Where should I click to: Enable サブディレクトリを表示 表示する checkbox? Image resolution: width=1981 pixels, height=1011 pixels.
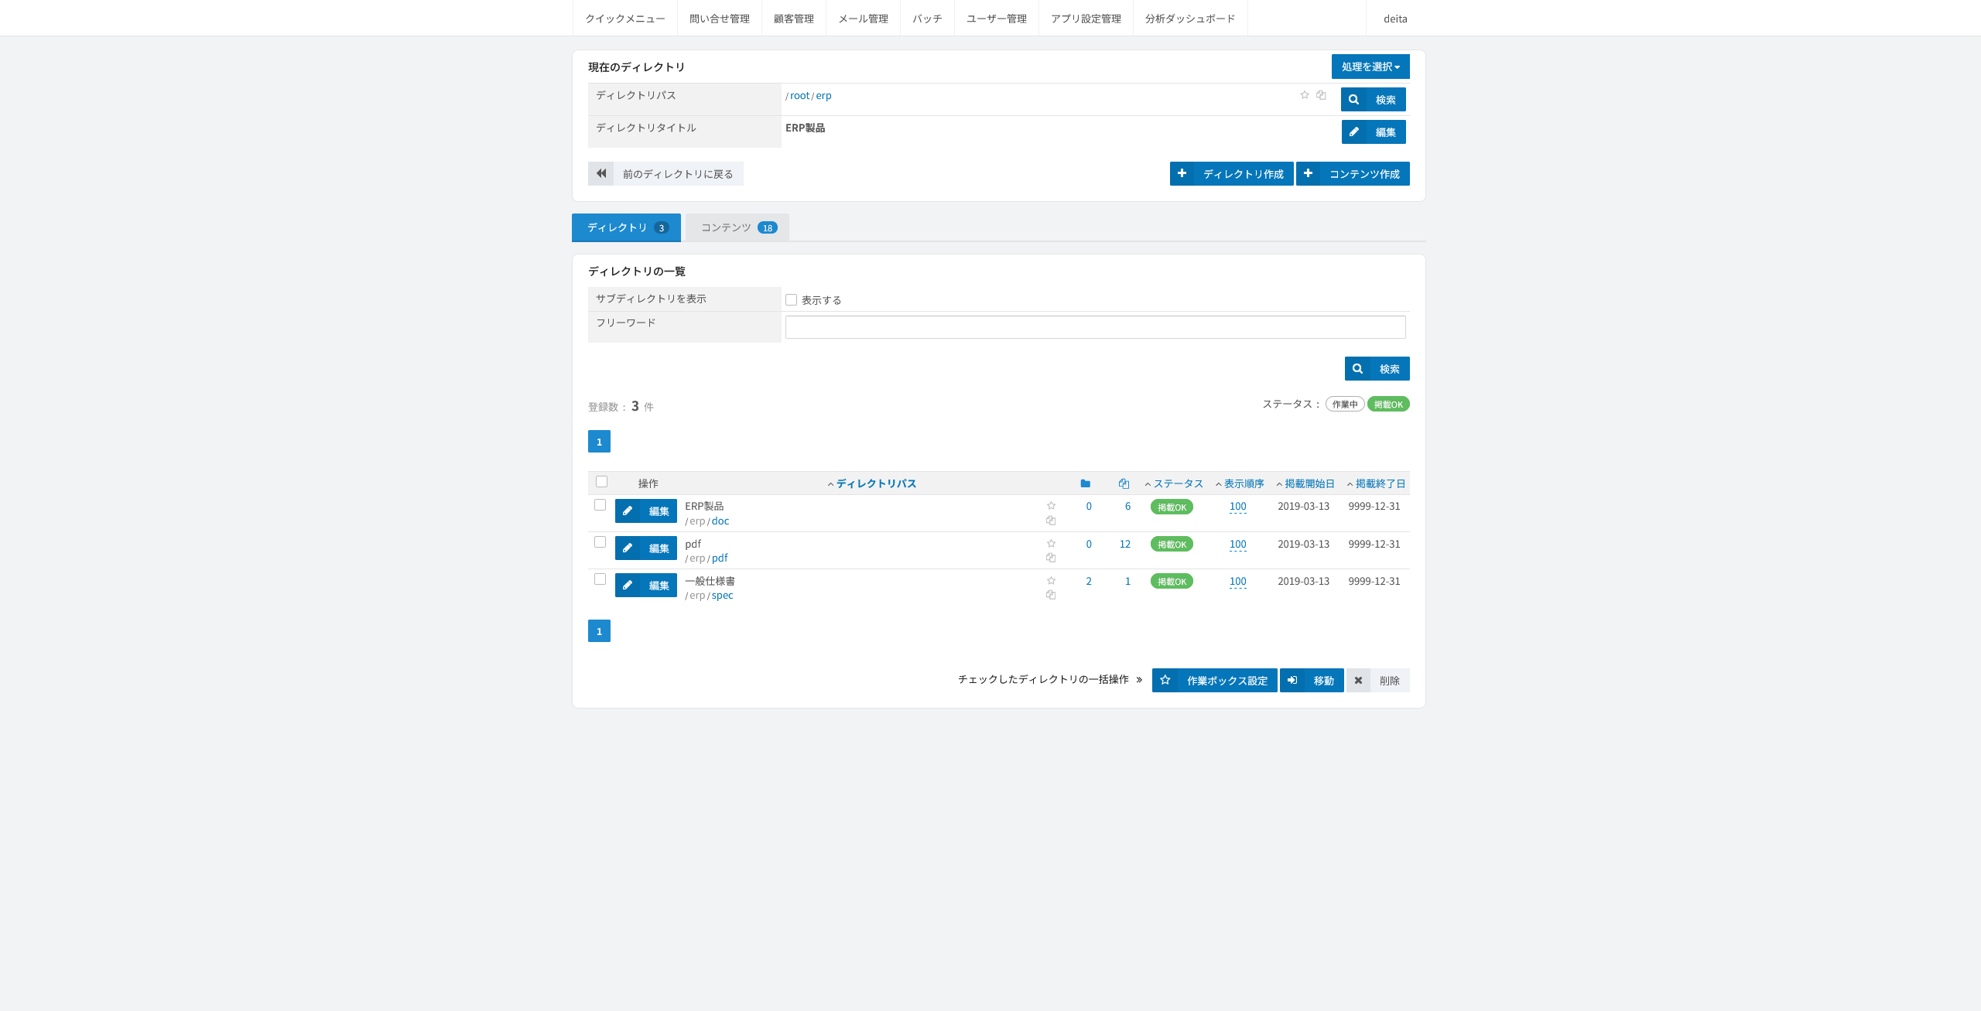791,299
